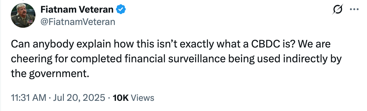
Task: Click the 11:31 AM timestamp
Action: pyautogui.click(x=29, y=98)
